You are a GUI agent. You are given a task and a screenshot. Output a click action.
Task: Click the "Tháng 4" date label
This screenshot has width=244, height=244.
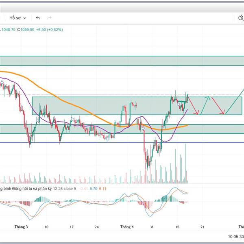click(127, 227)
